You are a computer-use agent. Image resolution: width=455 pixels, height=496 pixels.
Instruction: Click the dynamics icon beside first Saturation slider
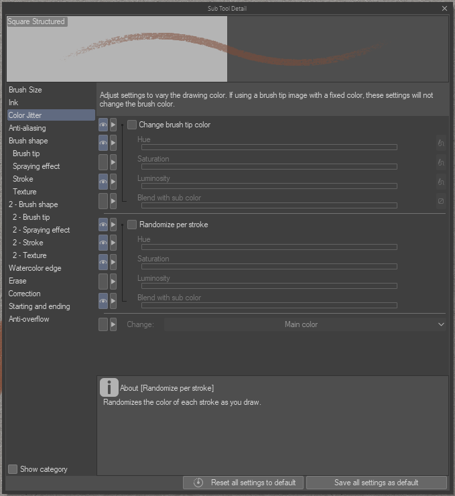(x=441, y=163)
